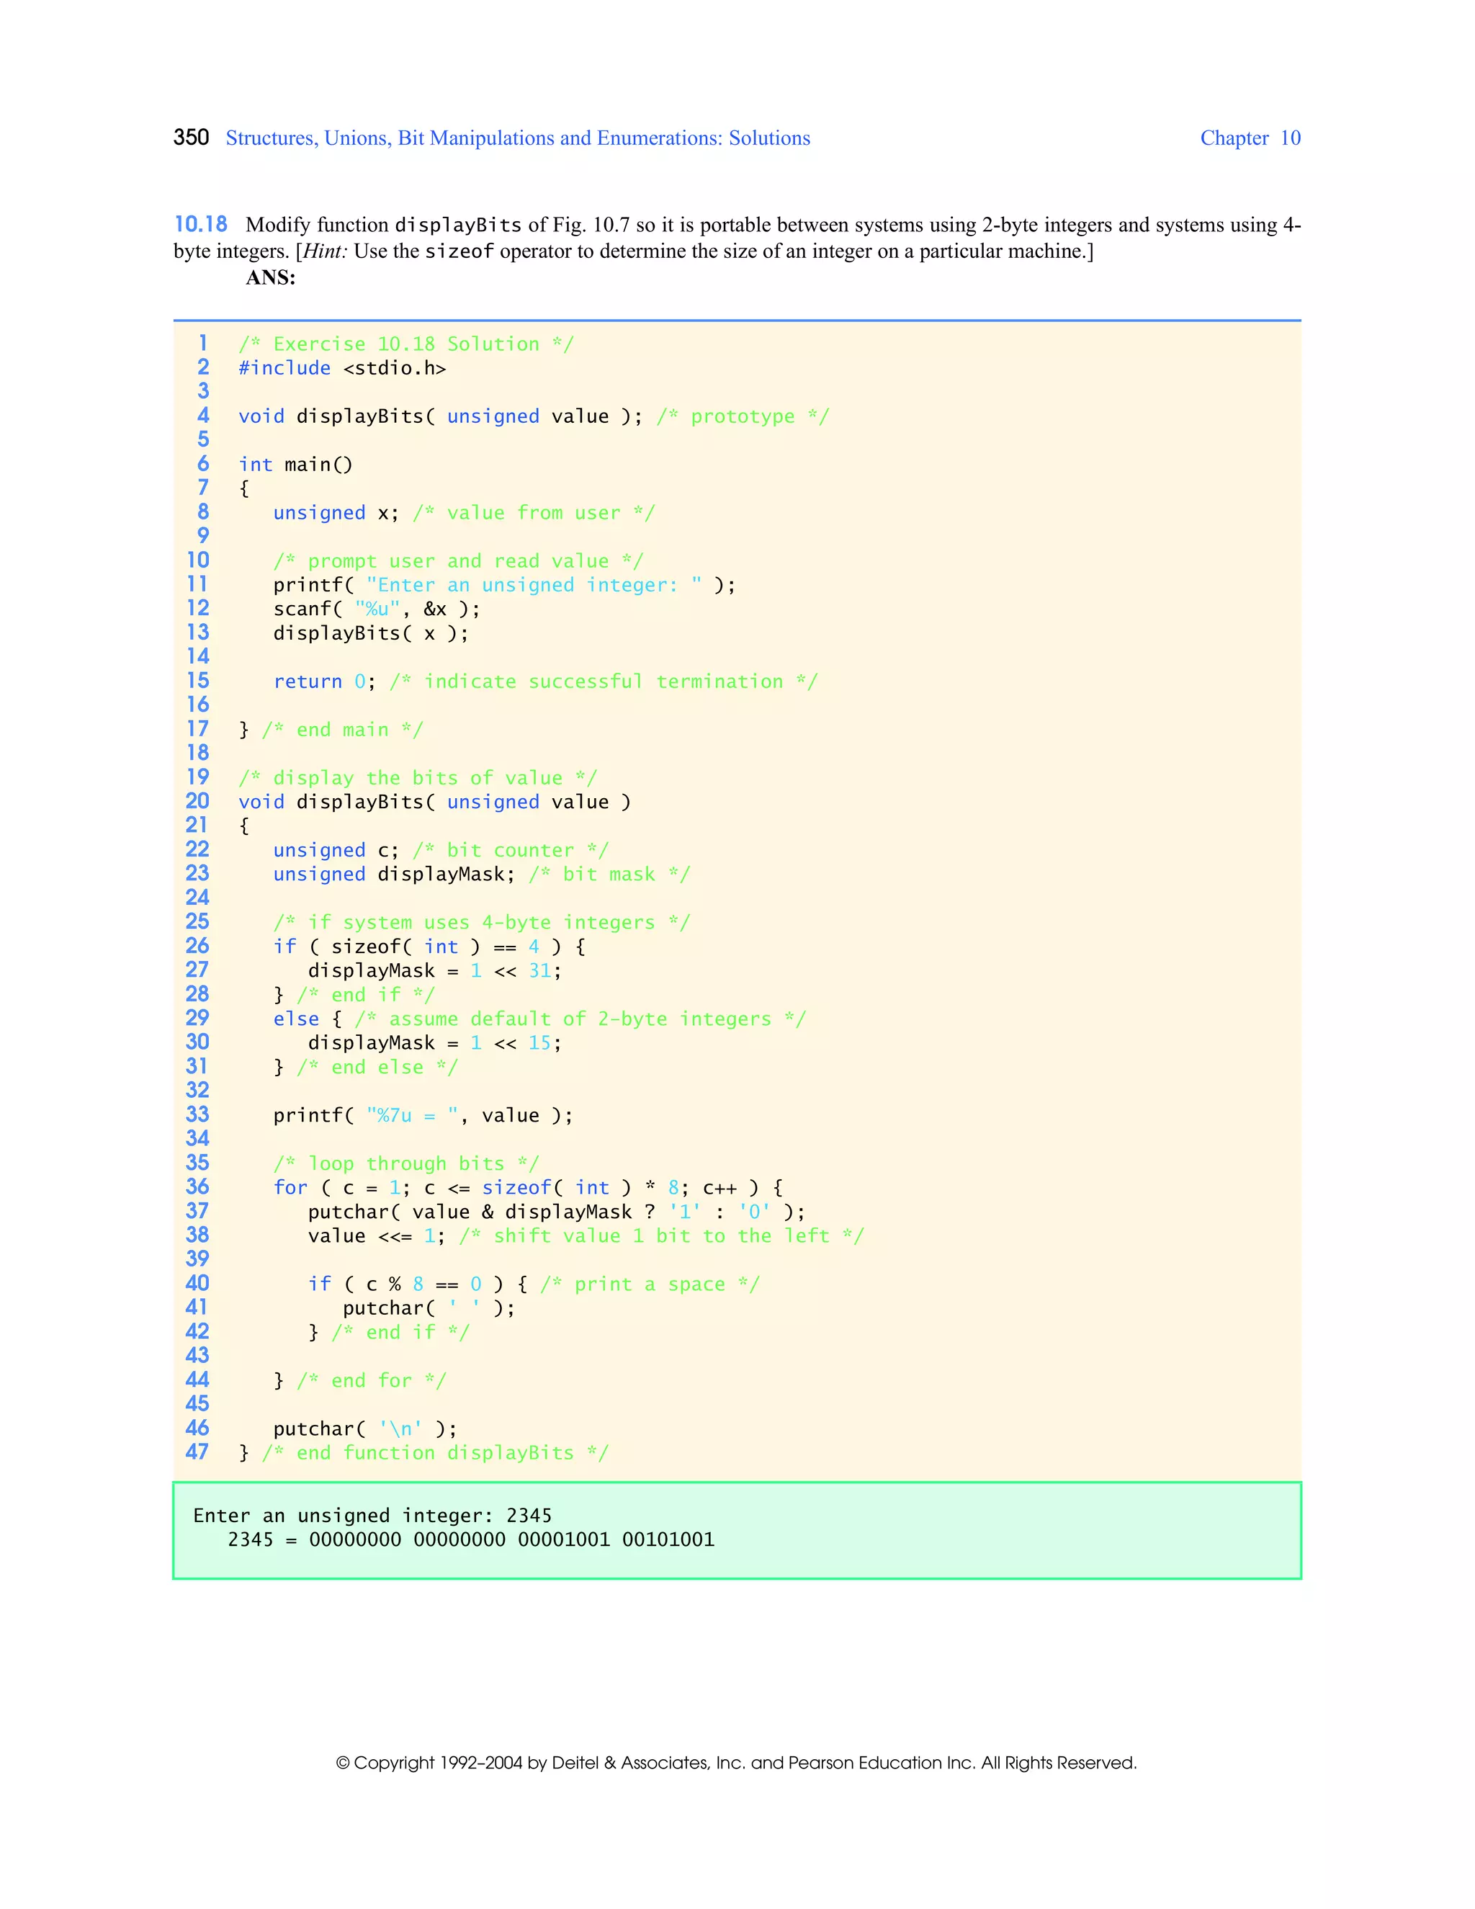
Task: Click the 'for ( c = 1; ...' loop header on line 36
Action: (x=528, y=1188)
